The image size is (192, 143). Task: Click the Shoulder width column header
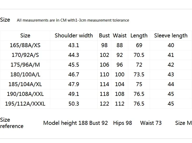74,36
